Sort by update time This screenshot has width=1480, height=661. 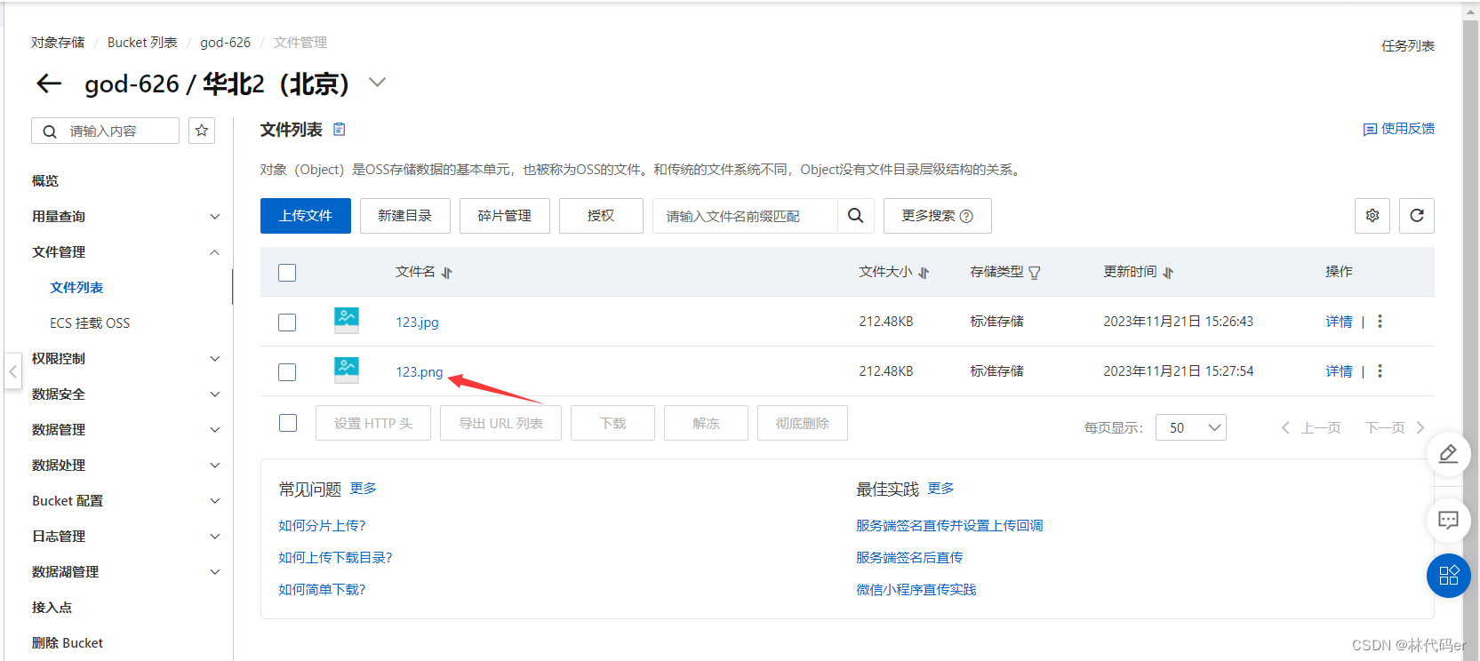click(1168, 273)
